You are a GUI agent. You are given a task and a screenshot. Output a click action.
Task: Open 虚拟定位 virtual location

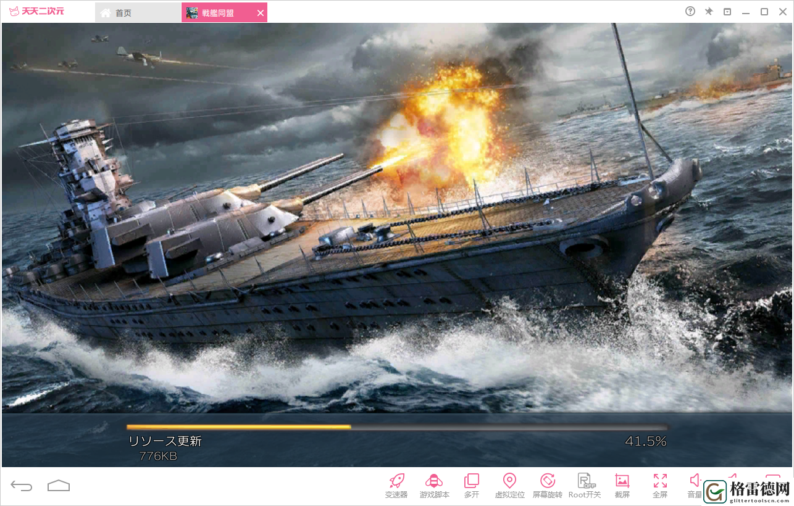pos(509,486)
